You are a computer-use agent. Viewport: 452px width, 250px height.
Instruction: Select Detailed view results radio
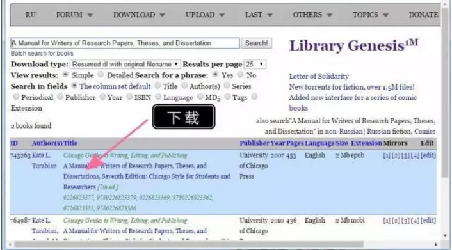(101, 75)
